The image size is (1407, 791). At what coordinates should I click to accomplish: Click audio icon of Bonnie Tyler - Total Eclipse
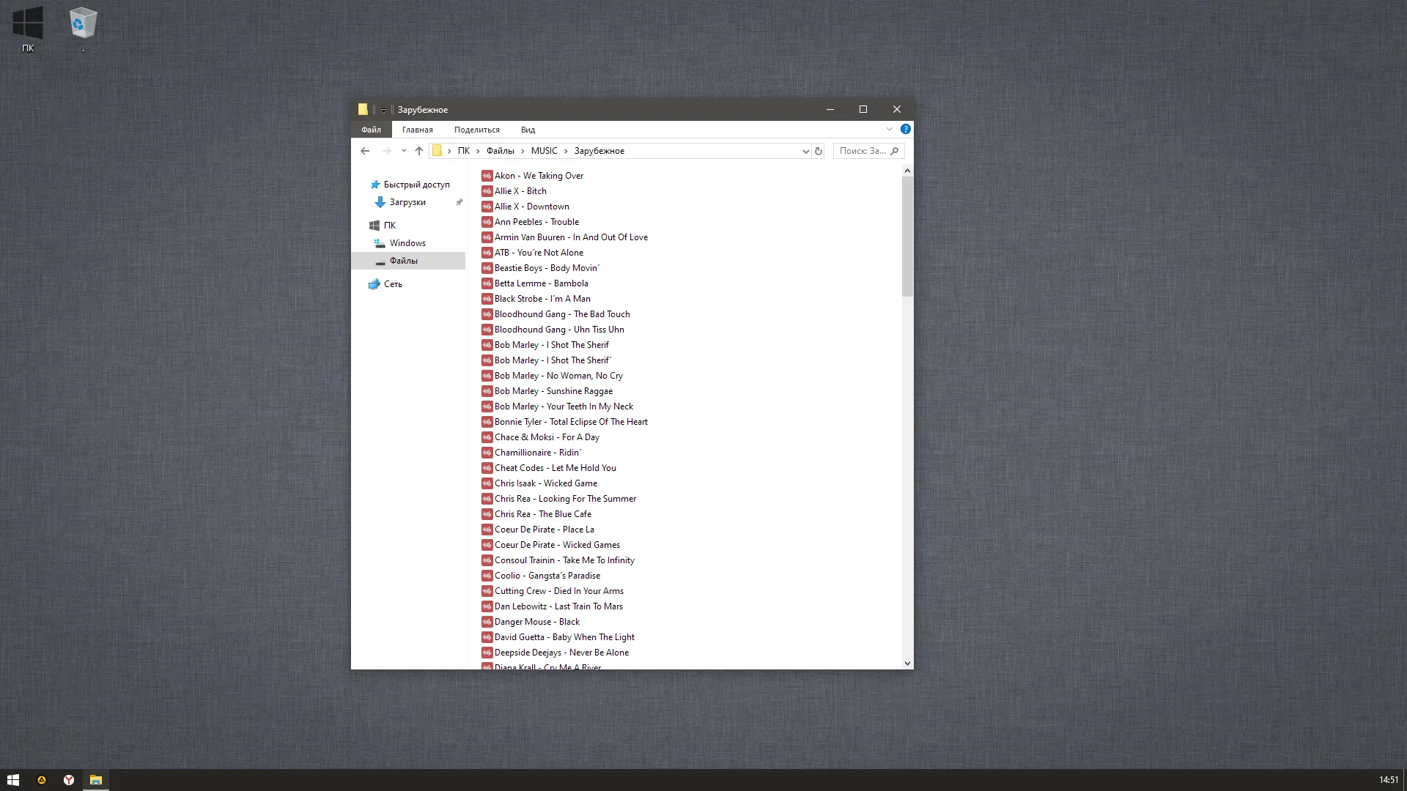coord(487,422)
